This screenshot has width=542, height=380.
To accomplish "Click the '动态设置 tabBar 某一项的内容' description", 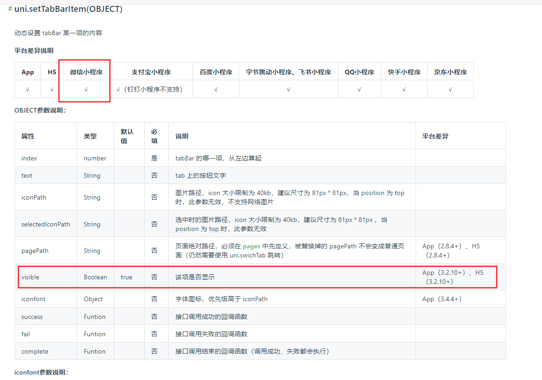I will click(58, 33).
